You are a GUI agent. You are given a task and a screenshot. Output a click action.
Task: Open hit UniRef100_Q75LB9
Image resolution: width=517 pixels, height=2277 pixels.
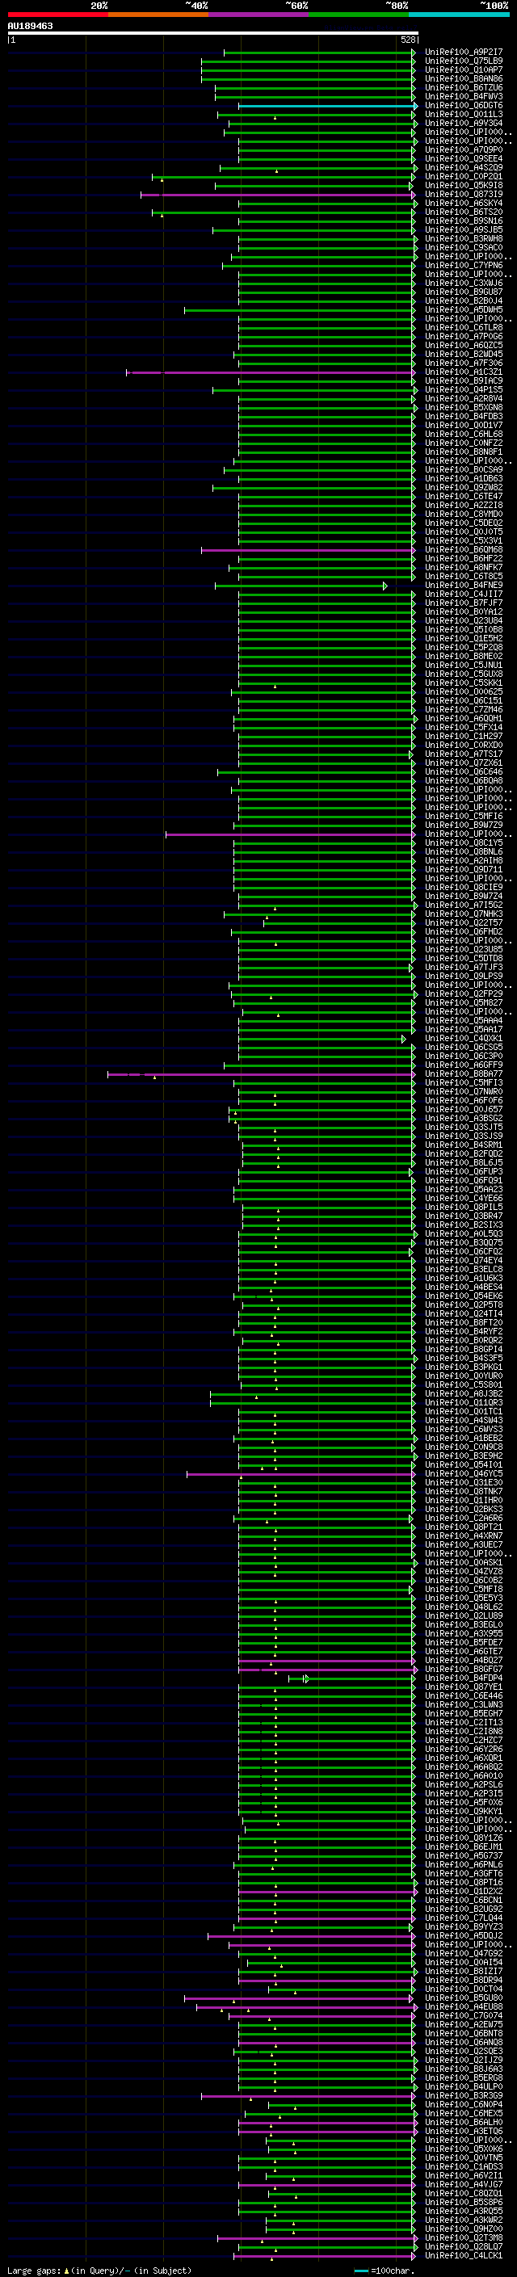464,61
